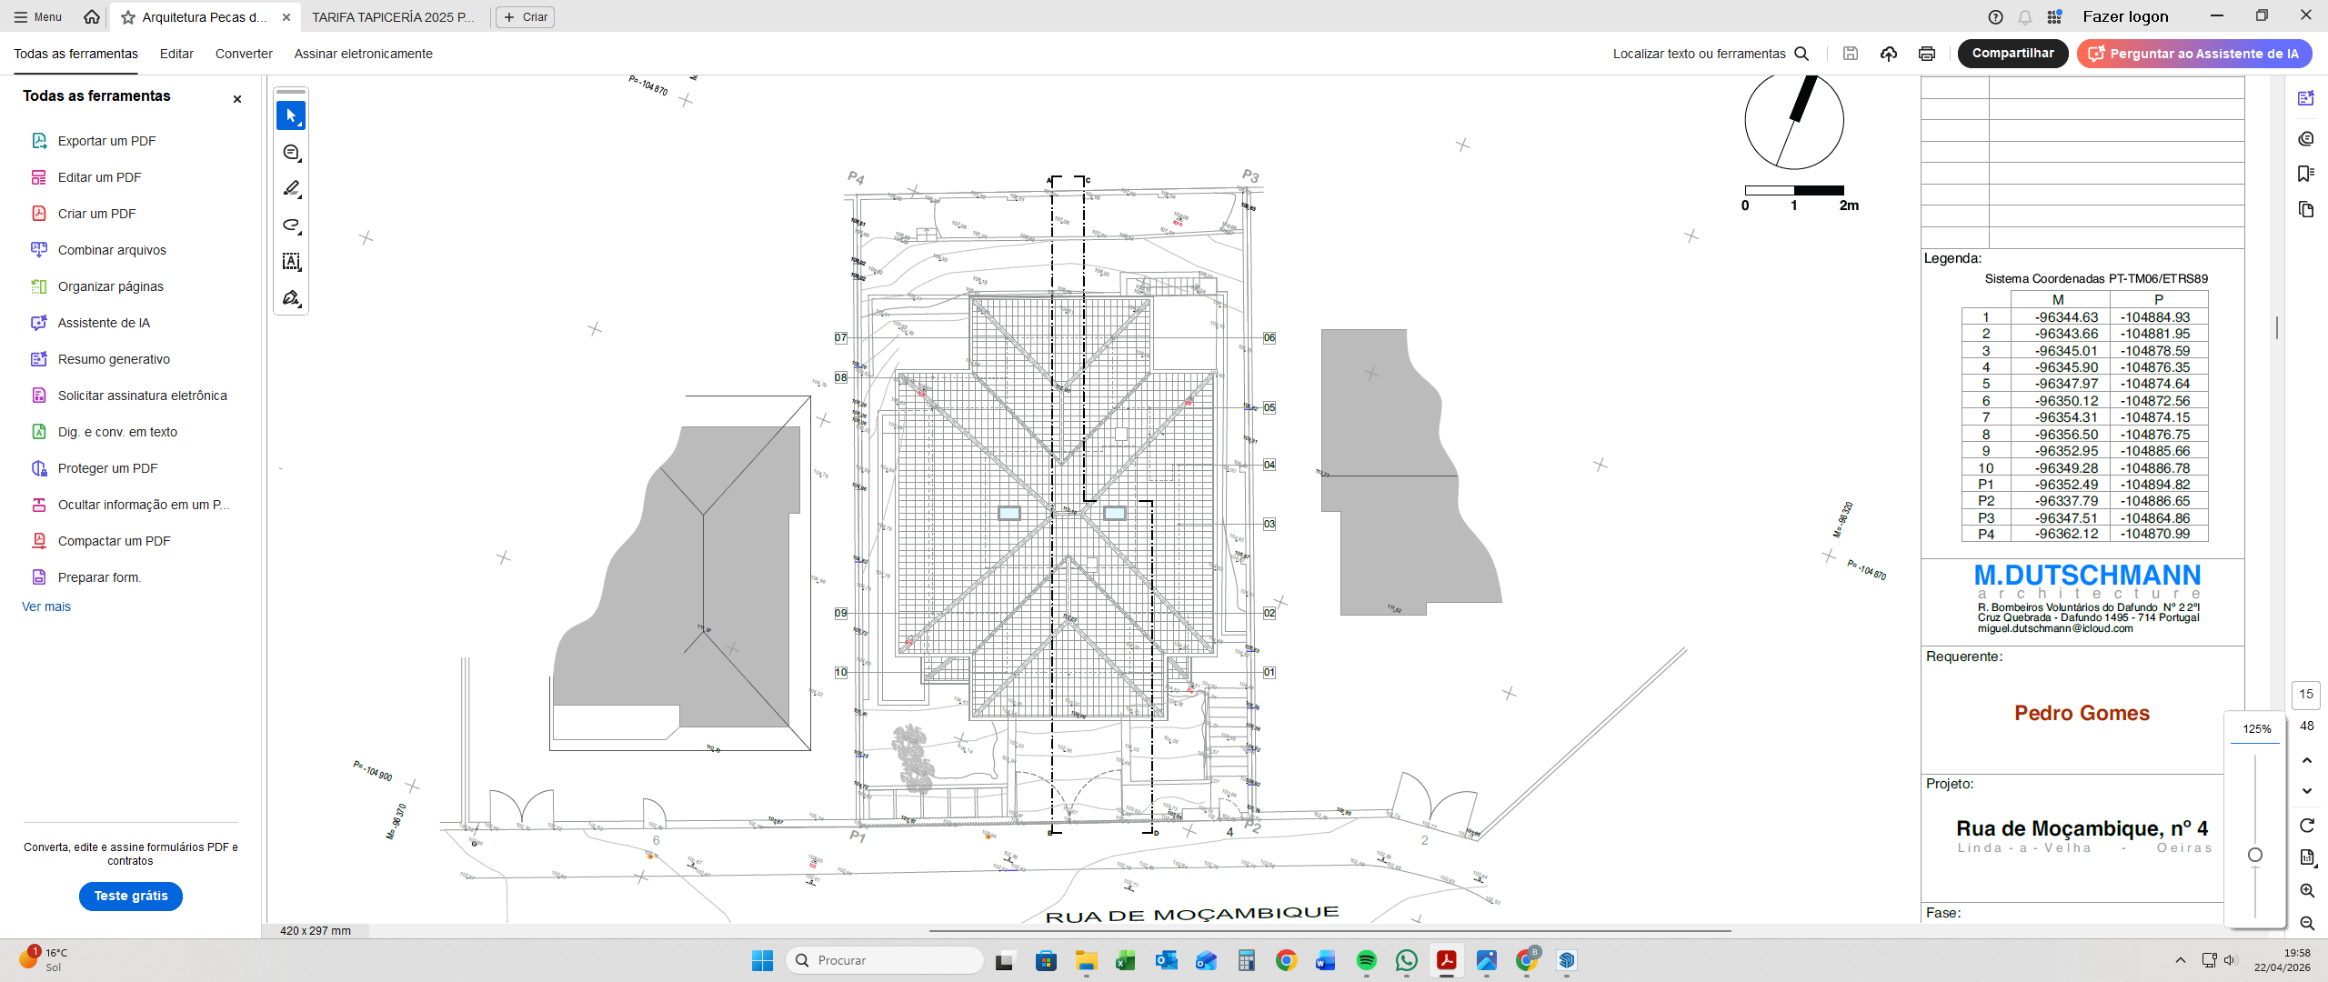
Task: Open the fill and sign tool
Action: coord(291,298)
